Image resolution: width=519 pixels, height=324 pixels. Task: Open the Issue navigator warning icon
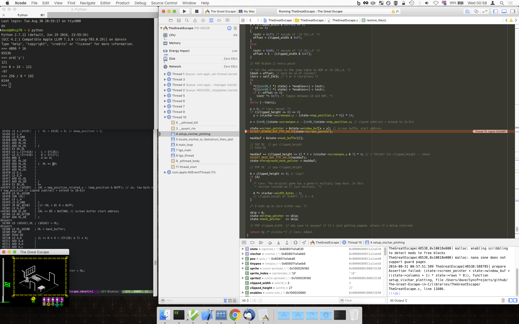pos(195,20)
